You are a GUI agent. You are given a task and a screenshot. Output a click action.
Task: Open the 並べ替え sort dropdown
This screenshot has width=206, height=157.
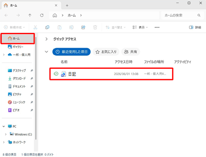pos(115,27)
